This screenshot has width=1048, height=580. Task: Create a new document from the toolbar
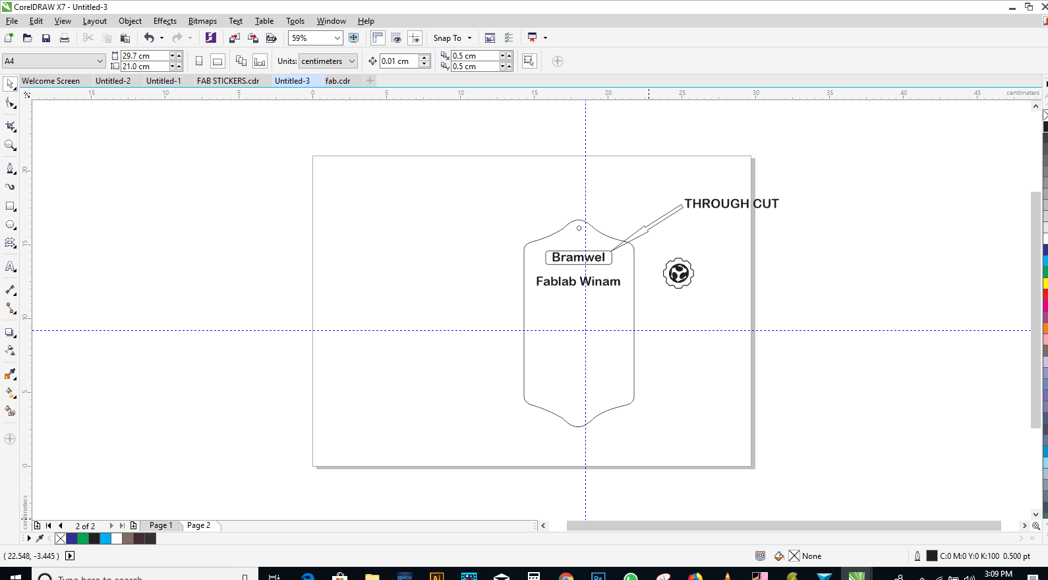click(x=9, y=38)
